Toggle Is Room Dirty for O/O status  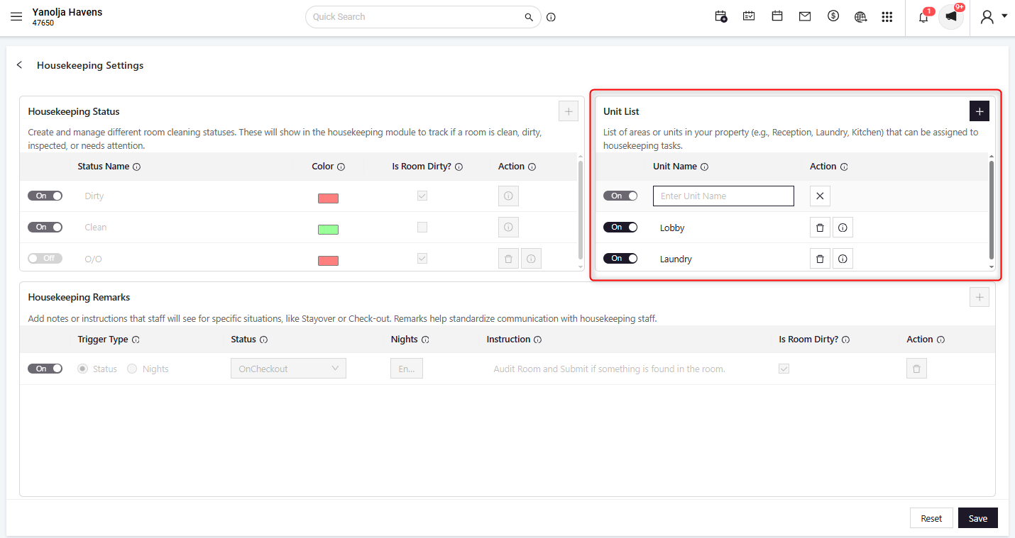[x=422, y=258]
